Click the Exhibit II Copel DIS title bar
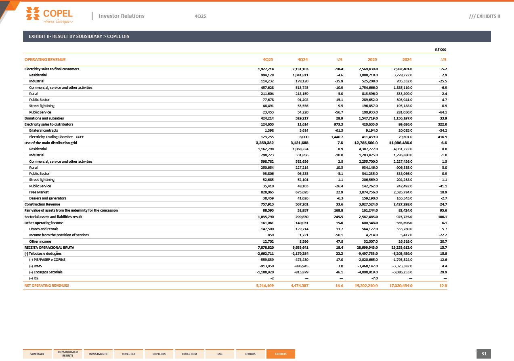 pyautogui.click(x=257, y=36)
